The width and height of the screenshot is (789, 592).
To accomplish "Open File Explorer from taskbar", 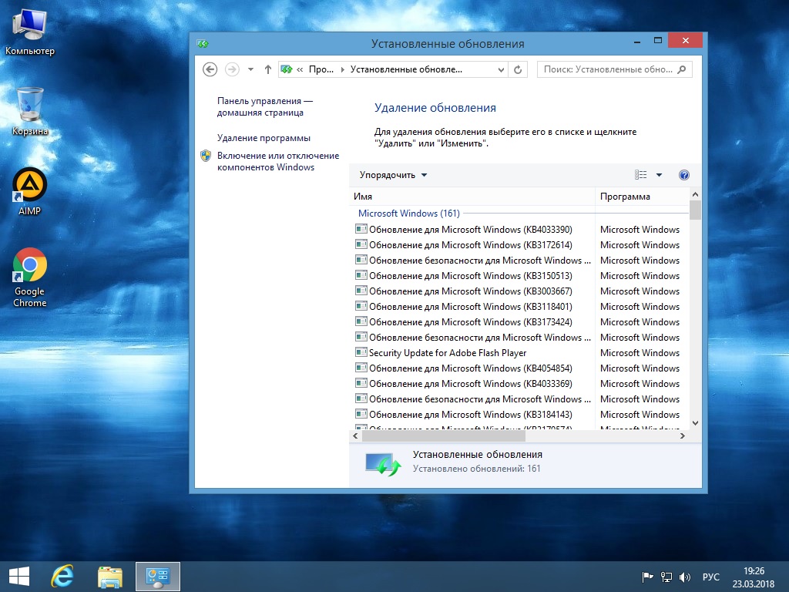I will click(110, 576).
